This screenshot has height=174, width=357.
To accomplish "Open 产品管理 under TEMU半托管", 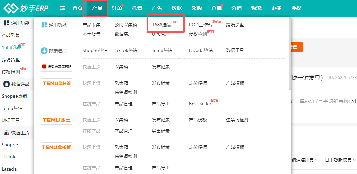I will point(123,104).
